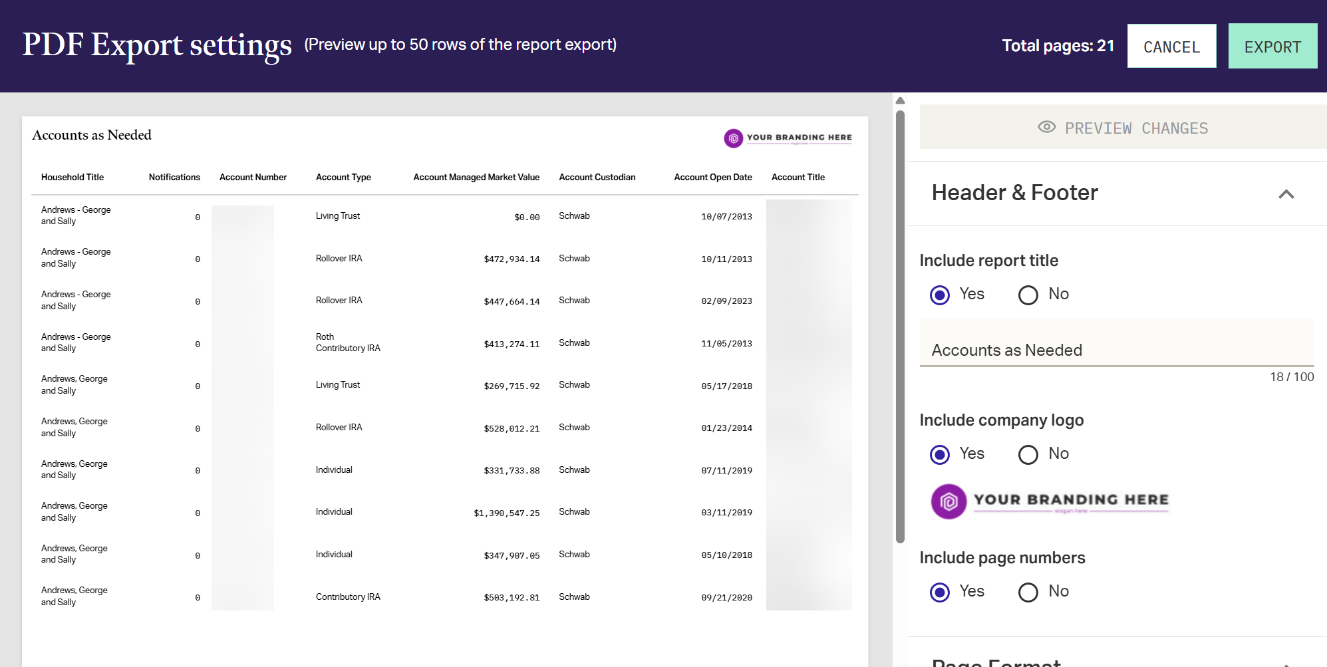Click the scrollbar up arrow
Screen dimensions: 1327x667
pos(900,101)
